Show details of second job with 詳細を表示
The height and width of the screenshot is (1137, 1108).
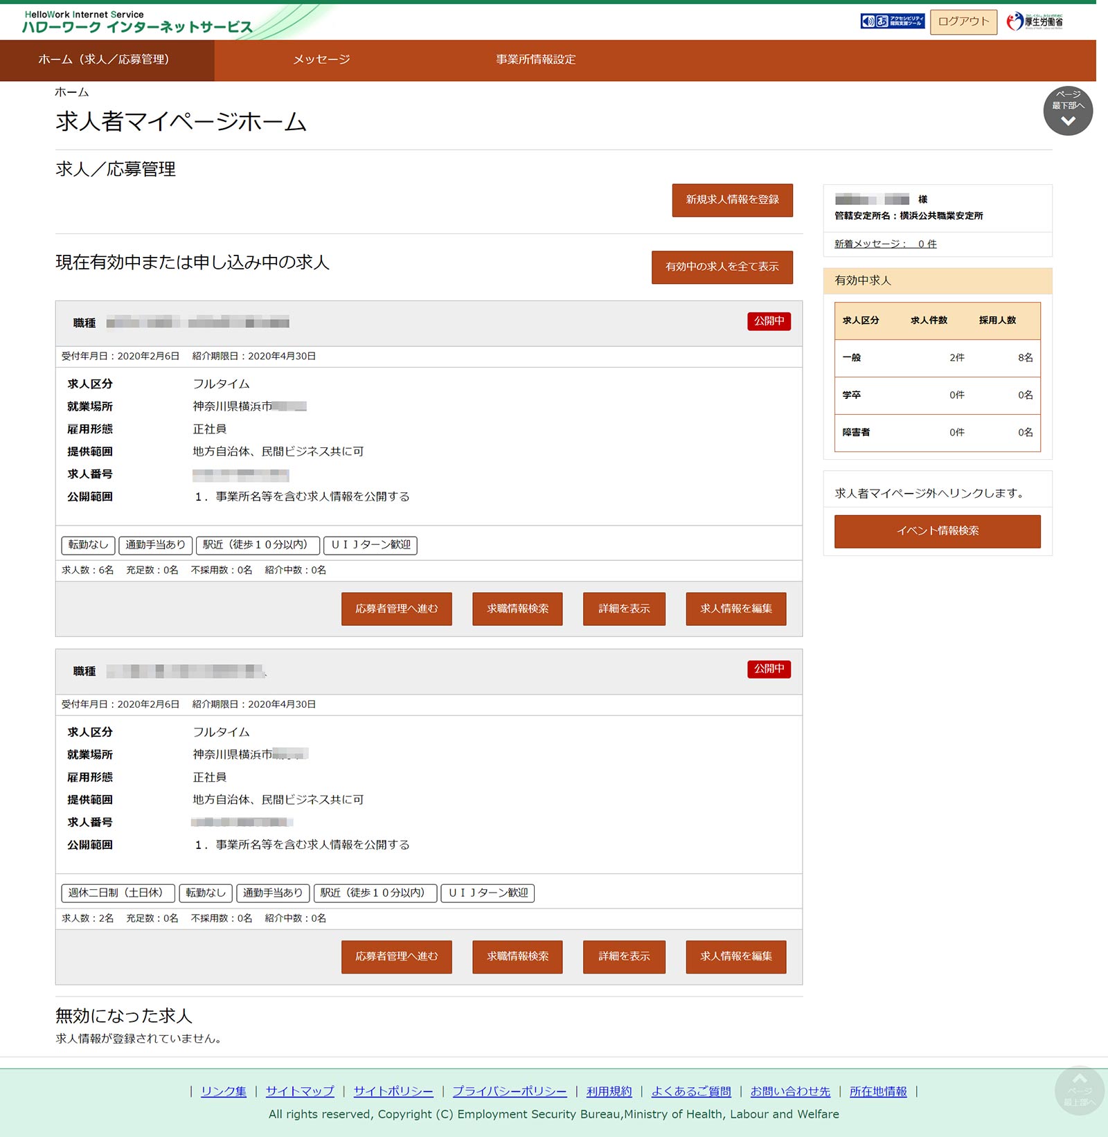coord(623,956)
